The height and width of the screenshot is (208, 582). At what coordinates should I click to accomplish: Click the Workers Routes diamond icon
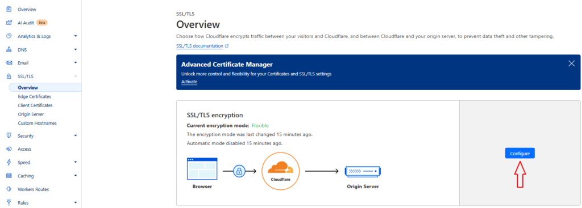pos(9,189)
